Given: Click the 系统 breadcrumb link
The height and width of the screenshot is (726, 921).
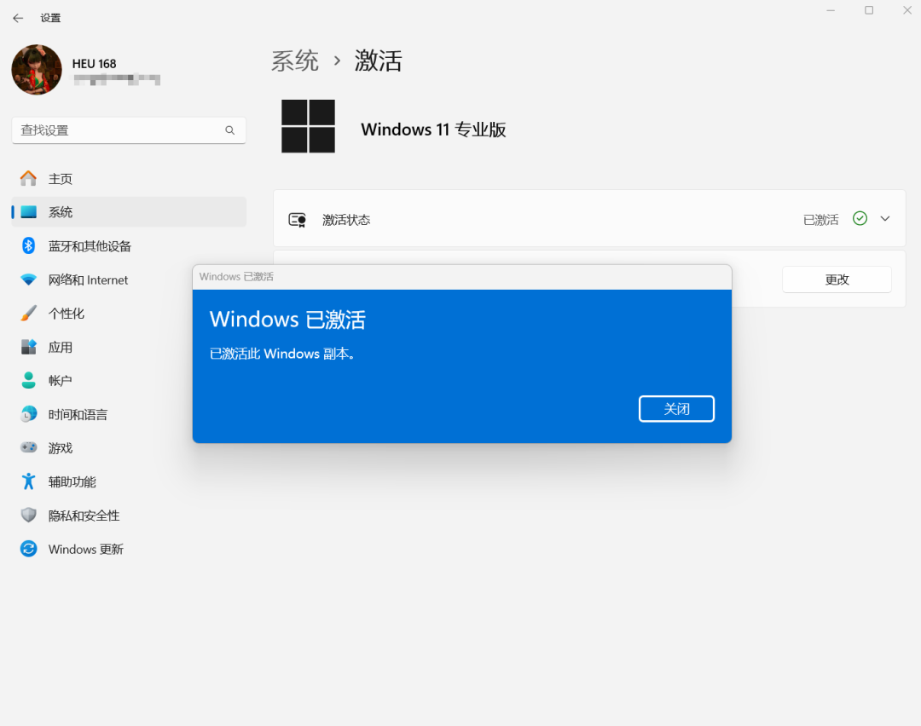Looking at the screenshot, I should [295, 61].
